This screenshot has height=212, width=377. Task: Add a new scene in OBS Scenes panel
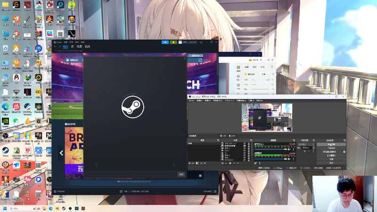pos(189,163)
